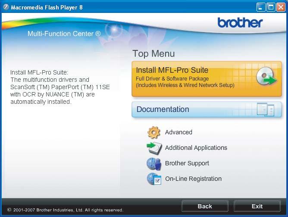Go back with the Back button
Image resolution: width=288 pixels, height=217 pixels.
coord(205,206)
